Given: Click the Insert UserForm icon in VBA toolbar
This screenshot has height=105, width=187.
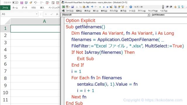Looking at the screenshot, I should click(x=67, y=7).
